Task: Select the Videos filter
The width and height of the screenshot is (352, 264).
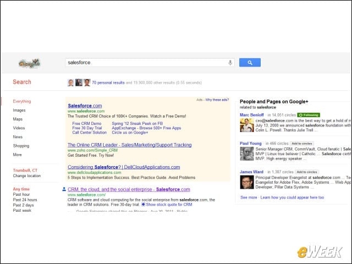Action: 19,128
